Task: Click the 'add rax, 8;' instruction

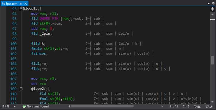Action: click(43, 29)
